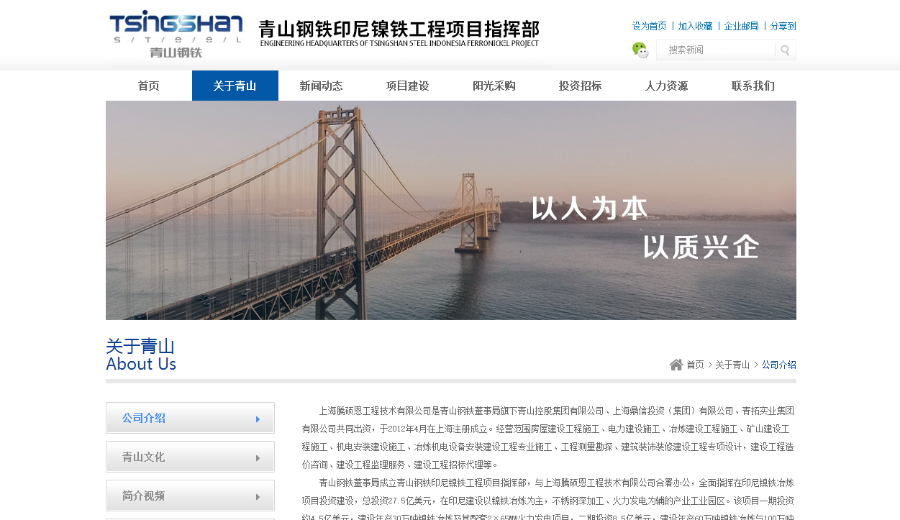The image size is (900, 520).
Task: Expand the 青山文化 sidebar arrow
Action: click(258, 457)
